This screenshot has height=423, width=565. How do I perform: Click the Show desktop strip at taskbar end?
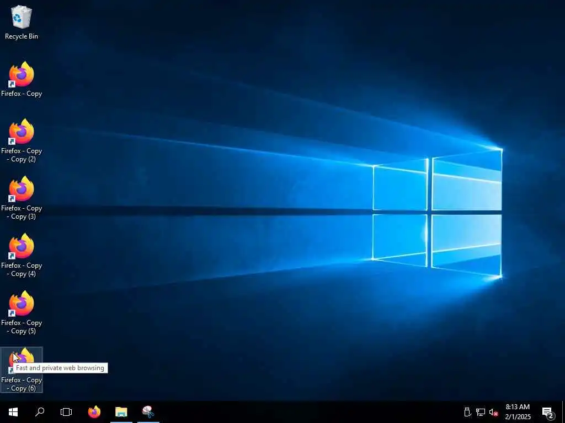(x=563, y=412)
